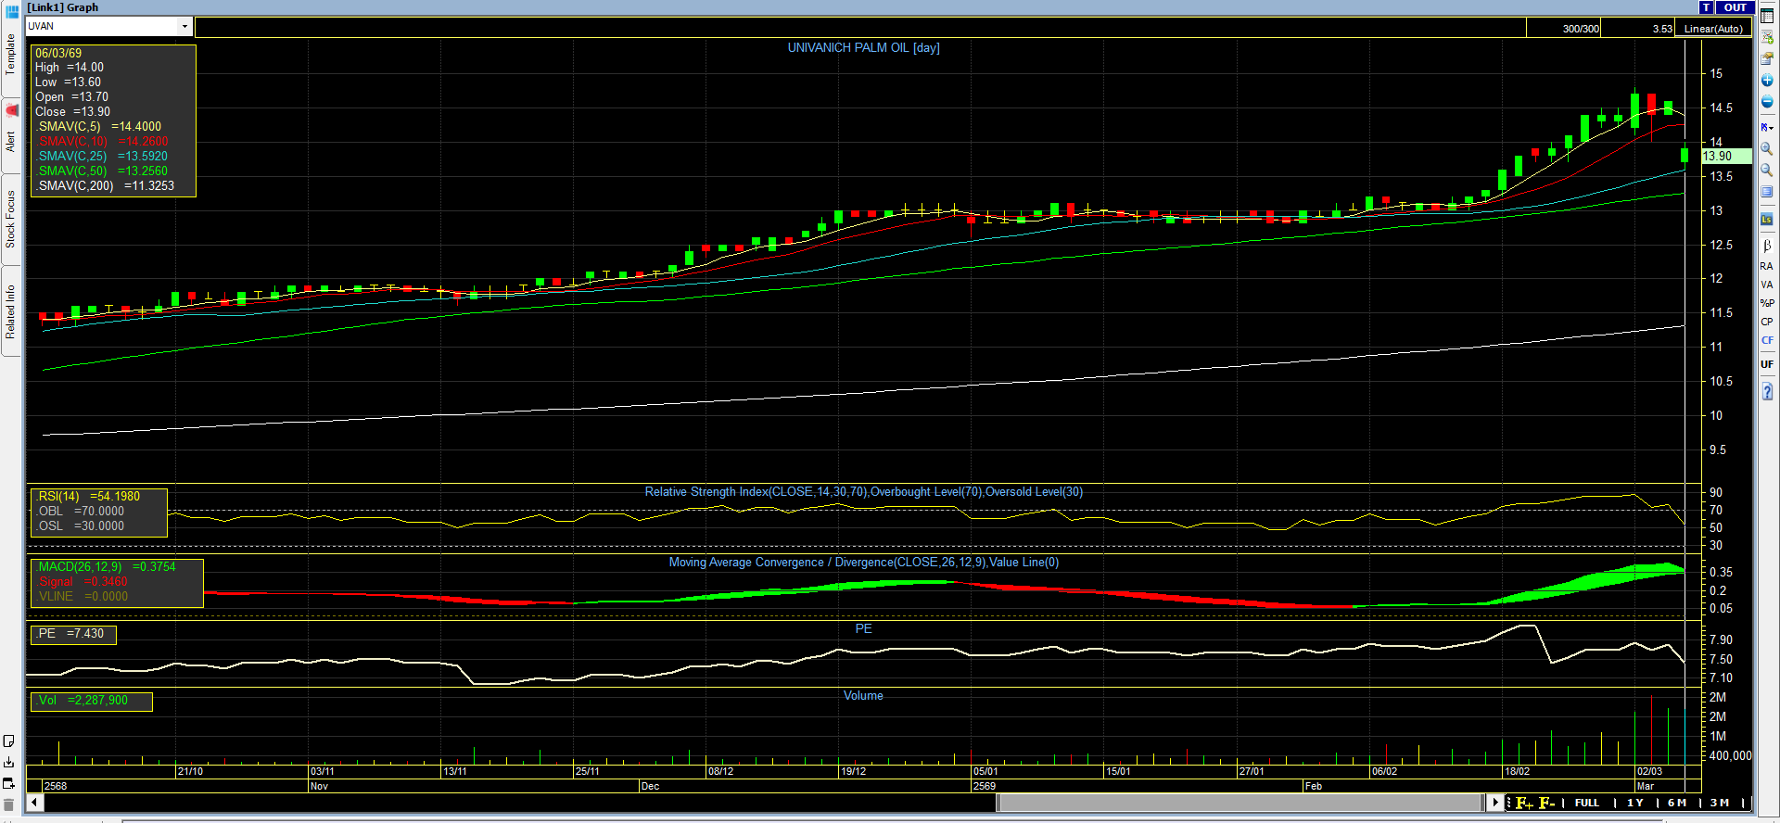Screen dimensions: 1780x823
Task: Click the F- decrease font icon
Action: pos(1546,803)
